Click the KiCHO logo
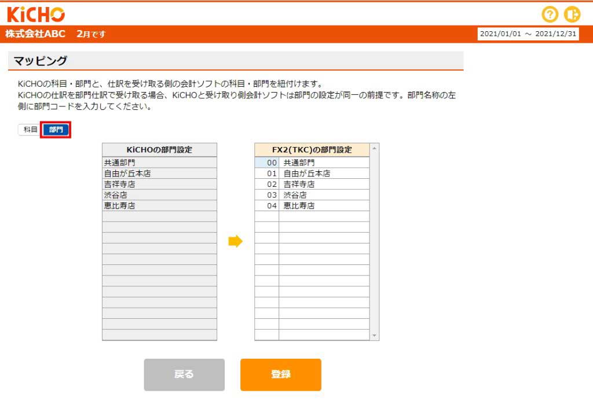The image size is (593, 405). point(36,14)
